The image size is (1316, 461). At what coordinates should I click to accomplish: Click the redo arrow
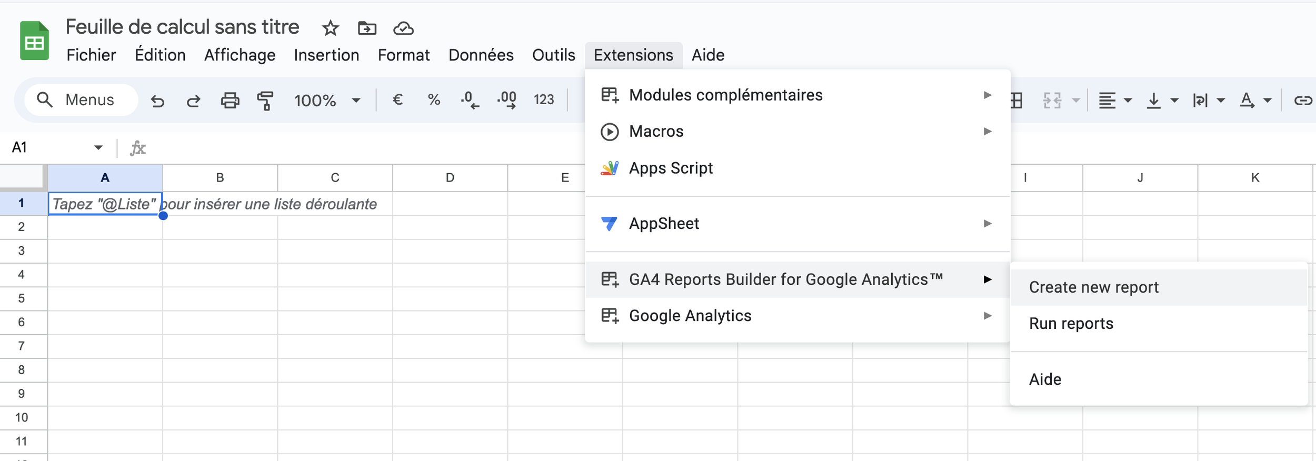click(x=193, y=100)
